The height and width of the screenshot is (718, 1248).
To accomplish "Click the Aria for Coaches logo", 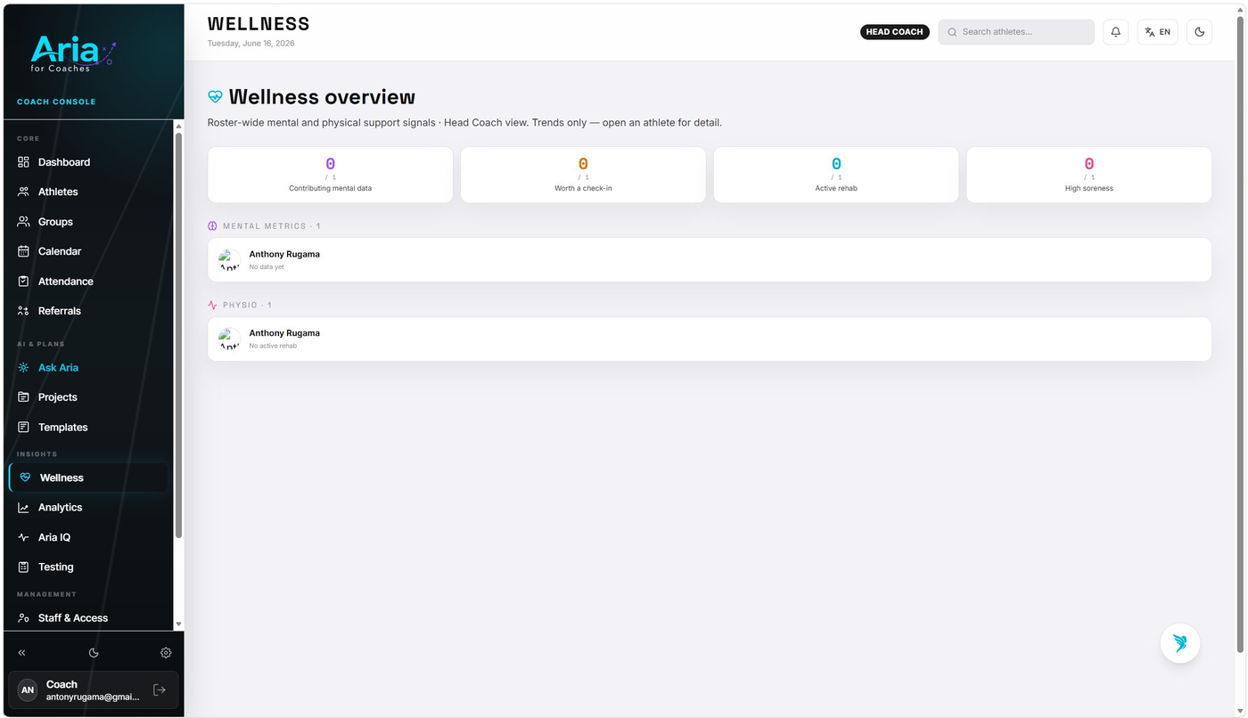I will tap(73, 53).
